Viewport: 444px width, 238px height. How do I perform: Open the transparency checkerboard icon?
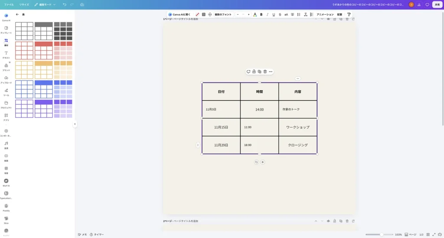pyautogui.click(x=311, y=14)
